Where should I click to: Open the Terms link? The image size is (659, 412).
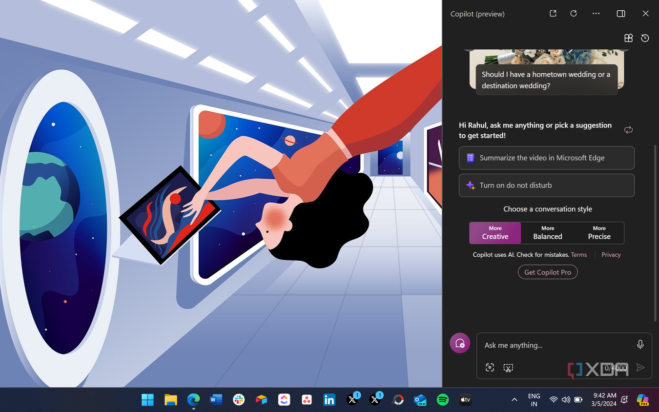[579, 255]
